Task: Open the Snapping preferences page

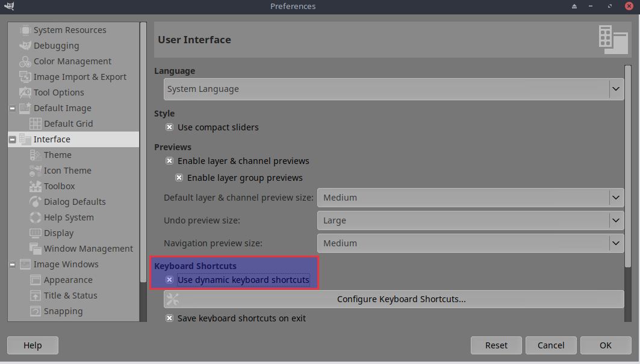Action: (63, 311)
